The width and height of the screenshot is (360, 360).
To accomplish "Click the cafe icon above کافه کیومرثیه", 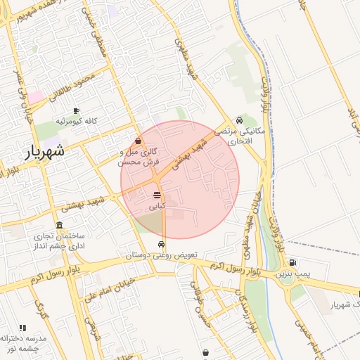I will tap(76, 110).
